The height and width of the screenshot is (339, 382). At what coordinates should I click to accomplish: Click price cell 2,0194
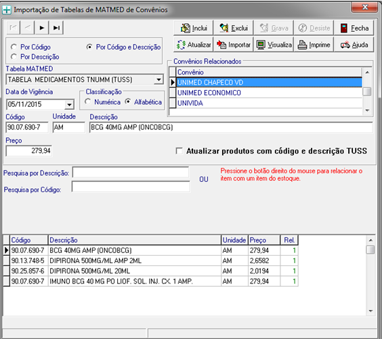pyautogui.click(x=264, y=271)
